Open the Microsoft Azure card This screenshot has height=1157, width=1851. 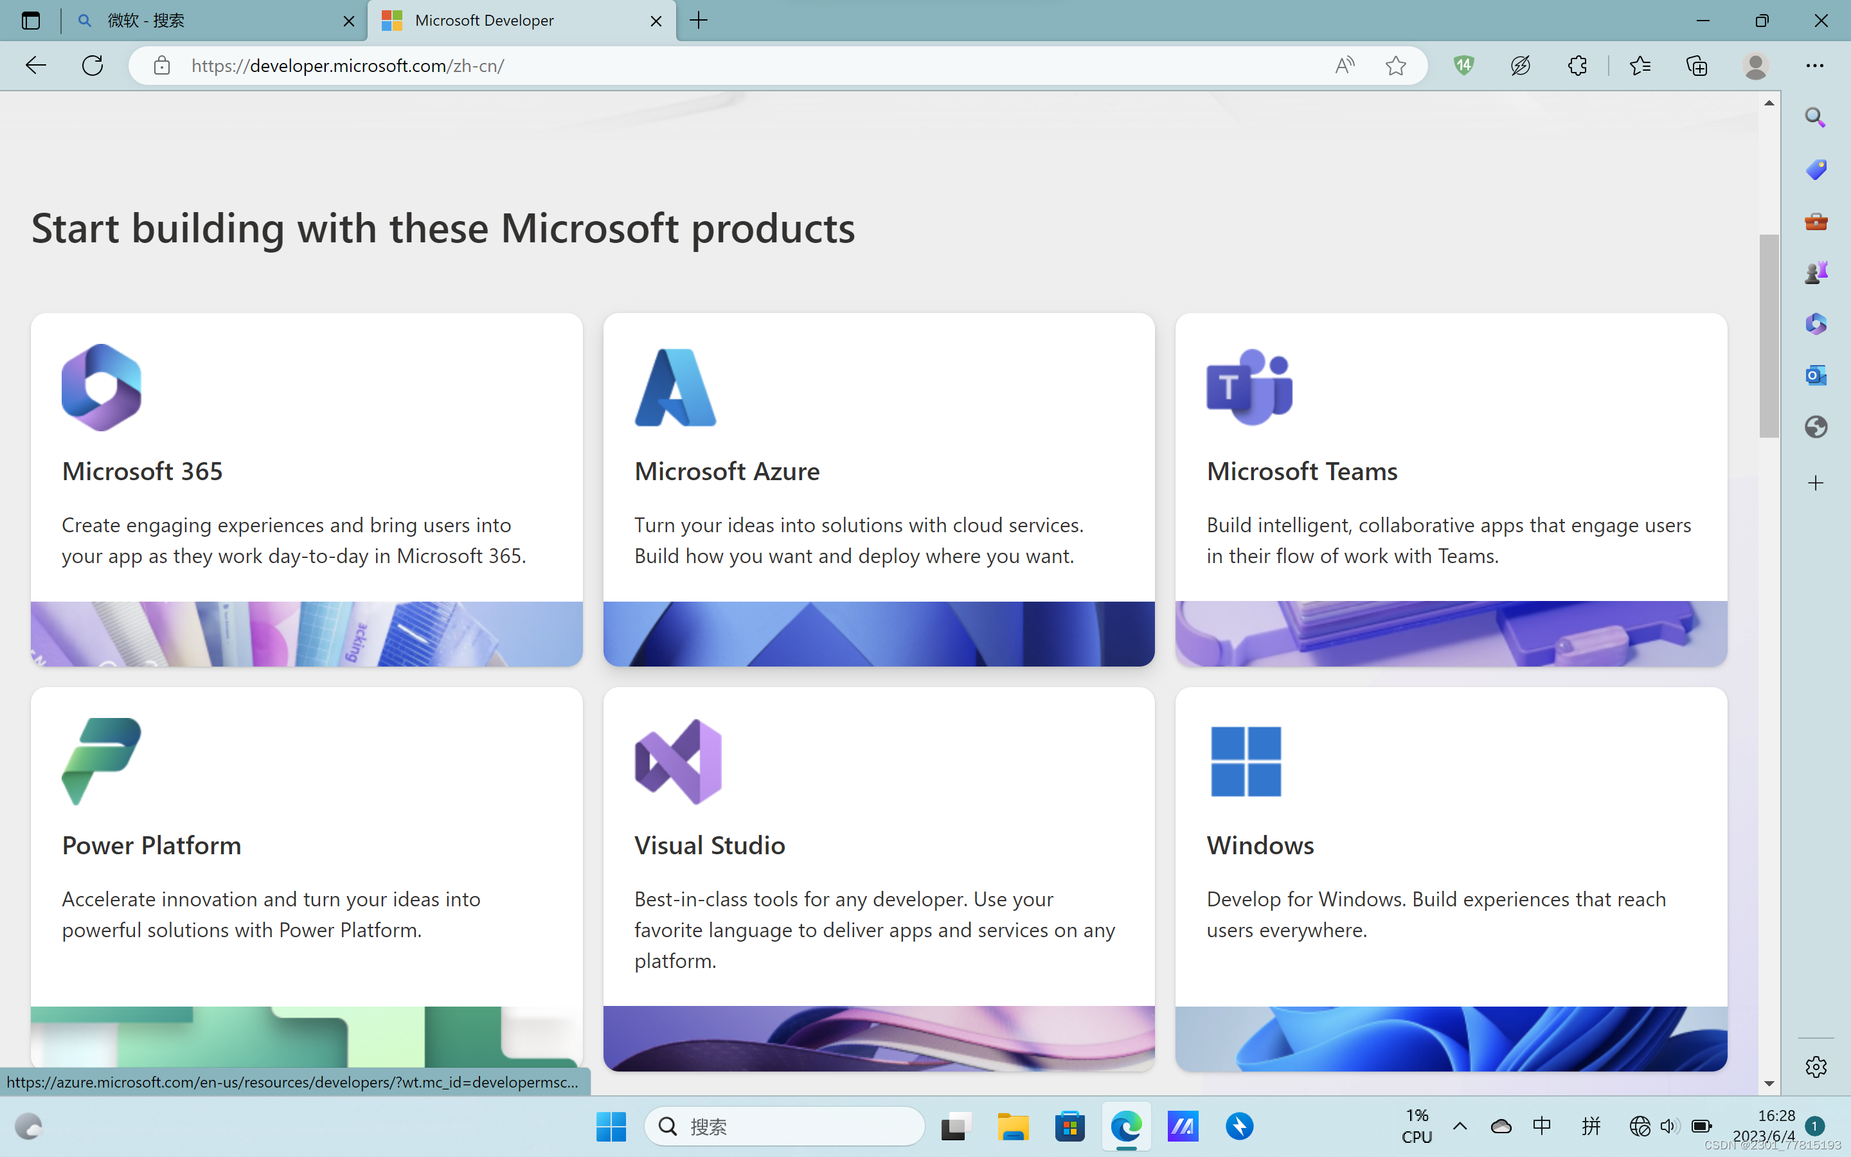pos(878,490)
